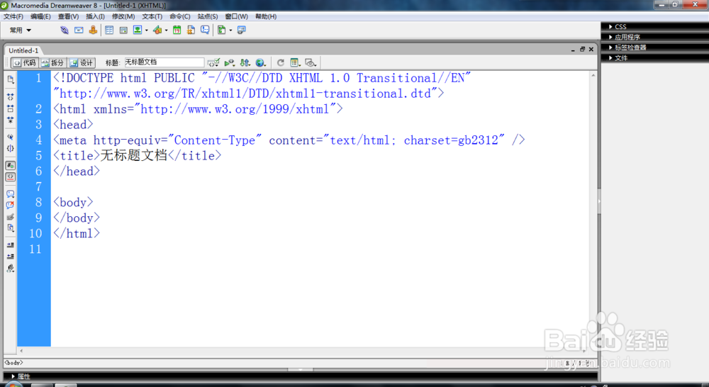Click the Hyperlink insert icon
Image resolution: width=709 pixels, height=387 pixels.
tap(65, 30)
